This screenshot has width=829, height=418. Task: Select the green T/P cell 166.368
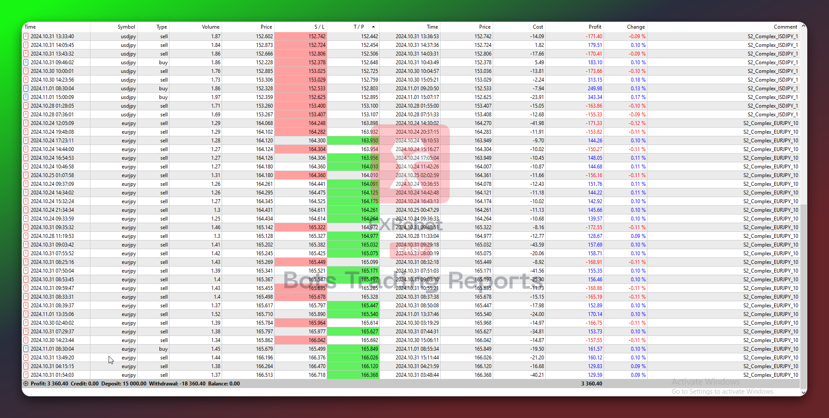353,375
